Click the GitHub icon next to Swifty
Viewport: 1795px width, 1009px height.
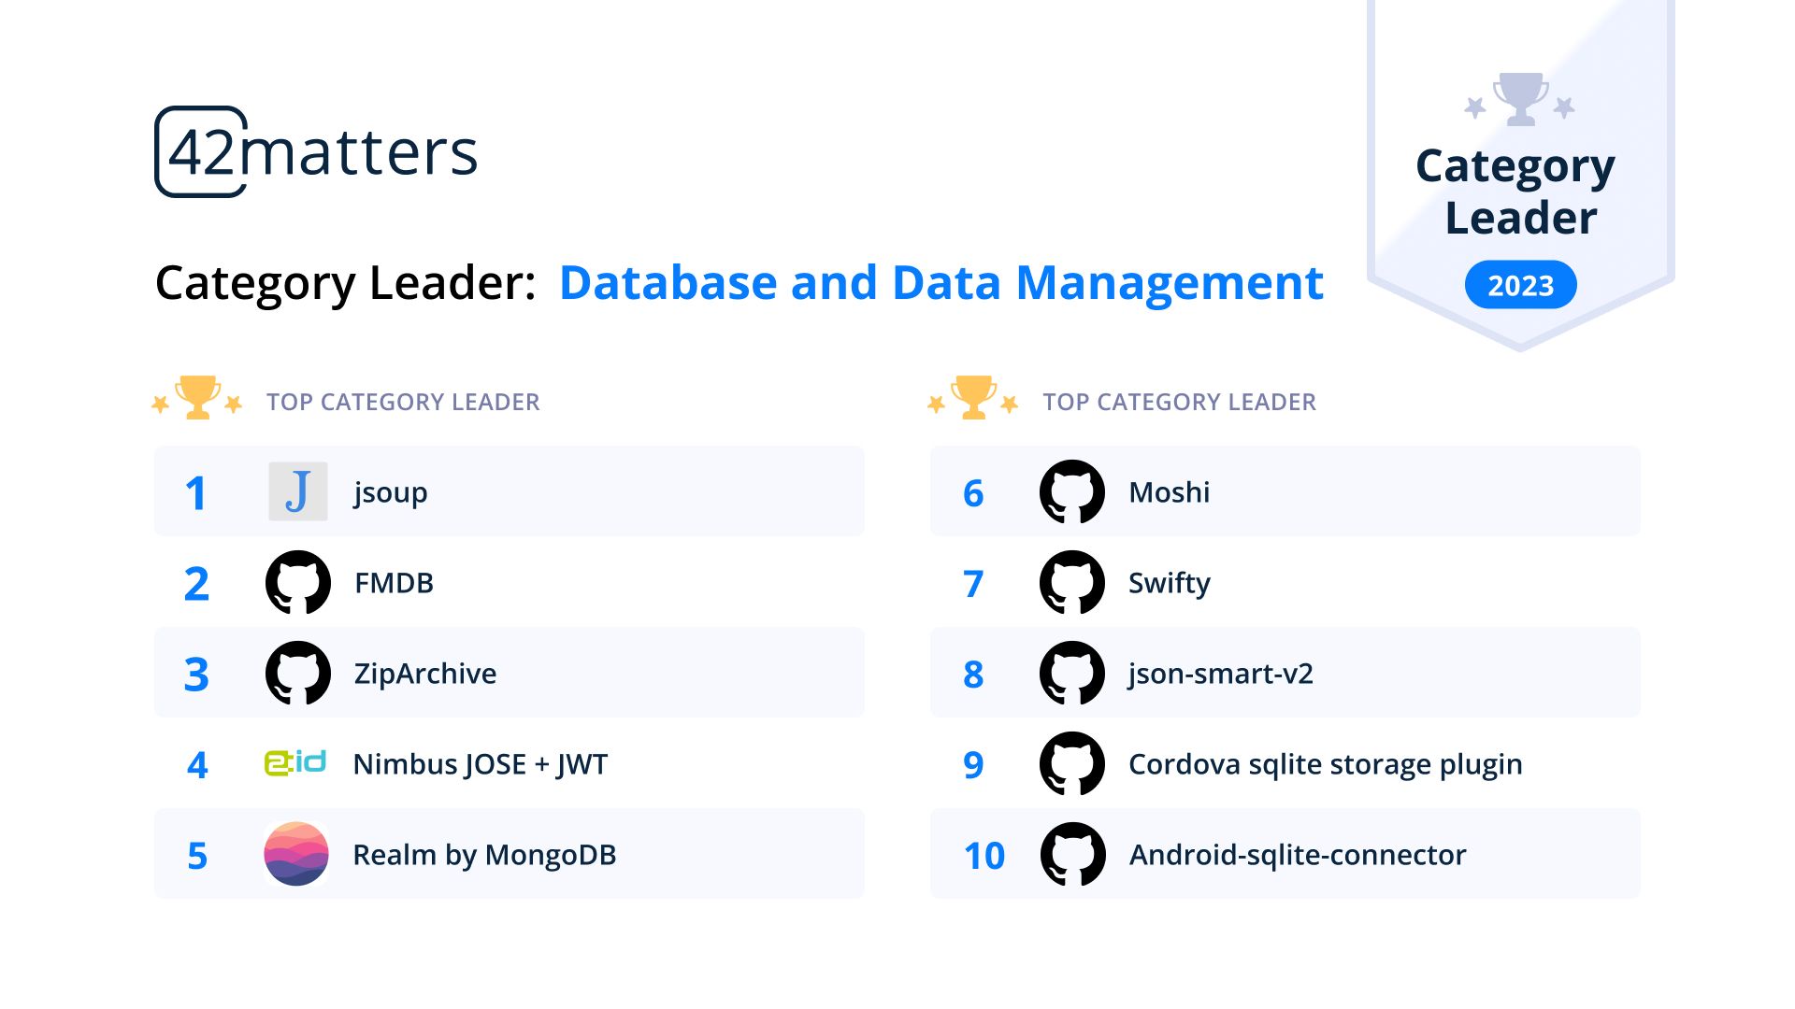coord(1071,582)
